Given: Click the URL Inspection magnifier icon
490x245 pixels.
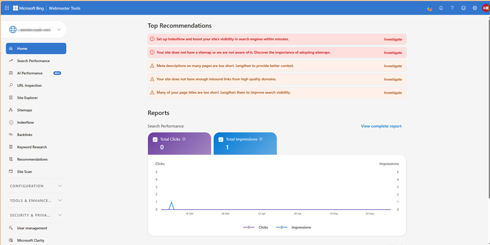Looking at the screenshot, I should tap(11, 85).
